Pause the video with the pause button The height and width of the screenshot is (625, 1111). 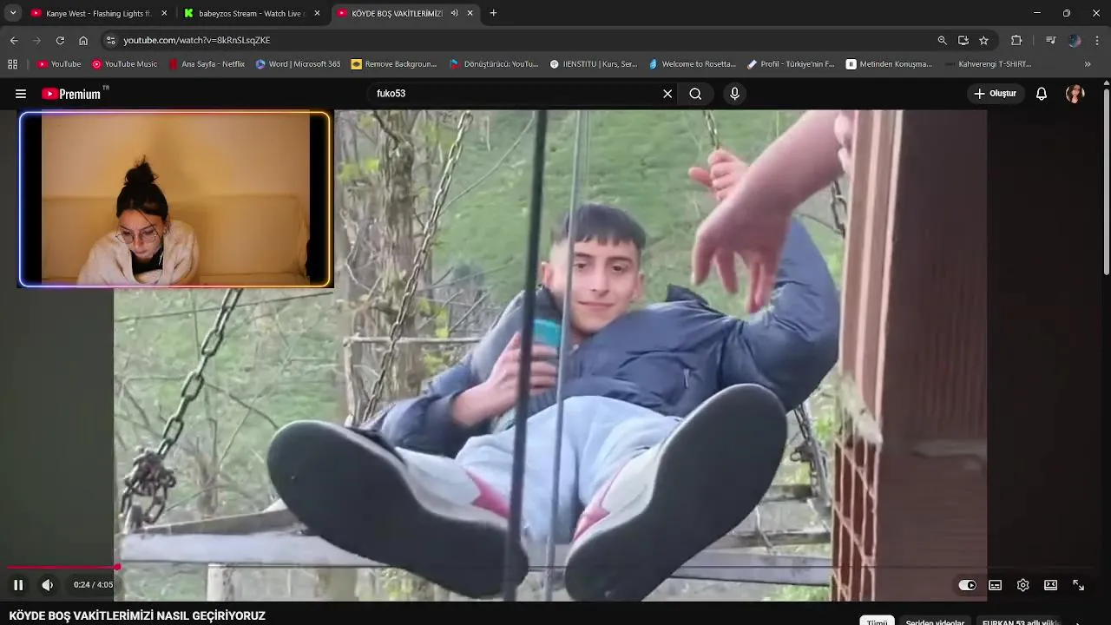18,585
